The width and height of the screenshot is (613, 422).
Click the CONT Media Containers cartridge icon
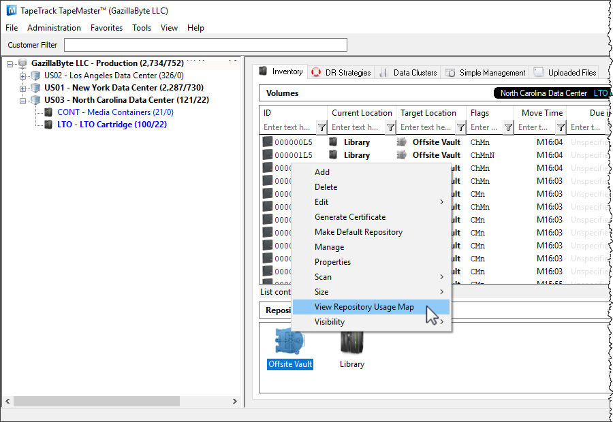tap(48, 112)
